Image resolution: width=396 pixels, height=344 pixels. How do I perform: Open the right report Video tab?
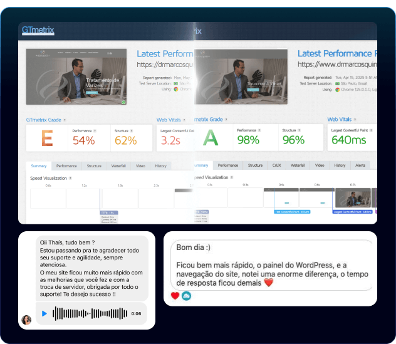(320, 165)
